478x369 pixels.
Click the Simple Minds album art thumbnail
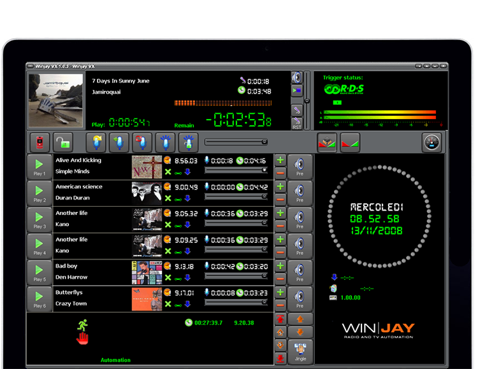147,167
